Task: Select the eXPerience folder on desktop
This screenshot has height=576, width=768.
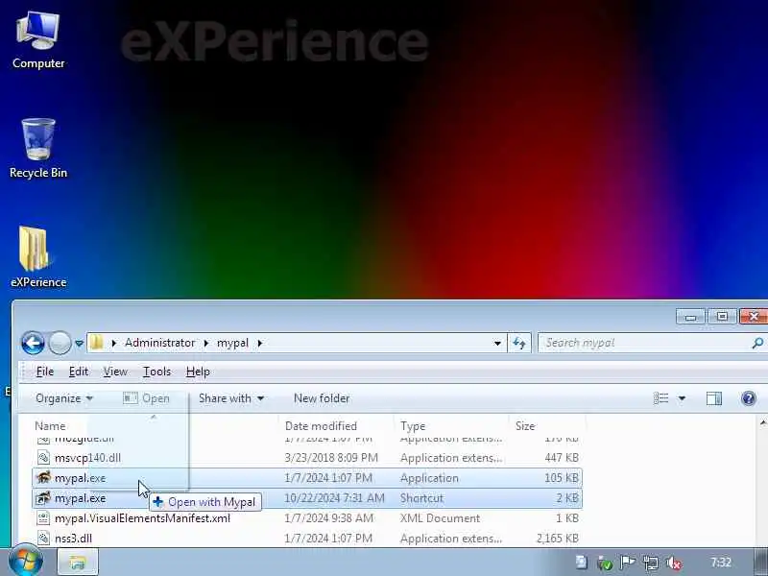Action: click(38, 256)
